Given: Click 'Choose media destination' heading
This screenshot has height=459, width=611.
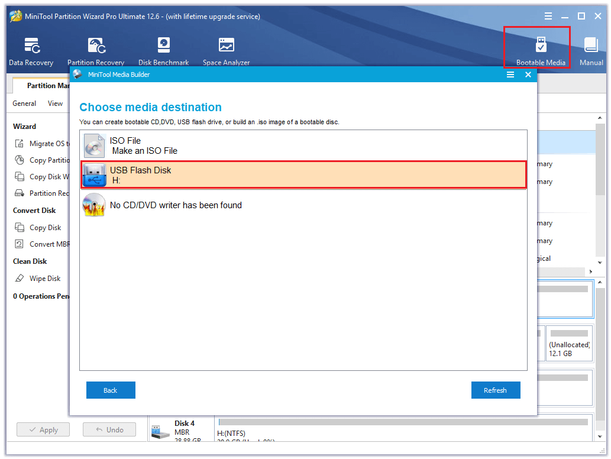Looking at the screenshot, I should click(x=150, y=107).
